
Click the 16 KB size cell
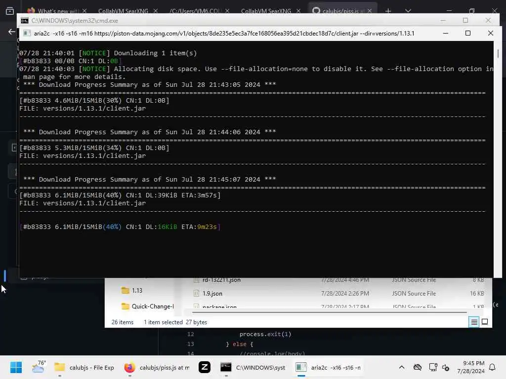coord(477,294)
